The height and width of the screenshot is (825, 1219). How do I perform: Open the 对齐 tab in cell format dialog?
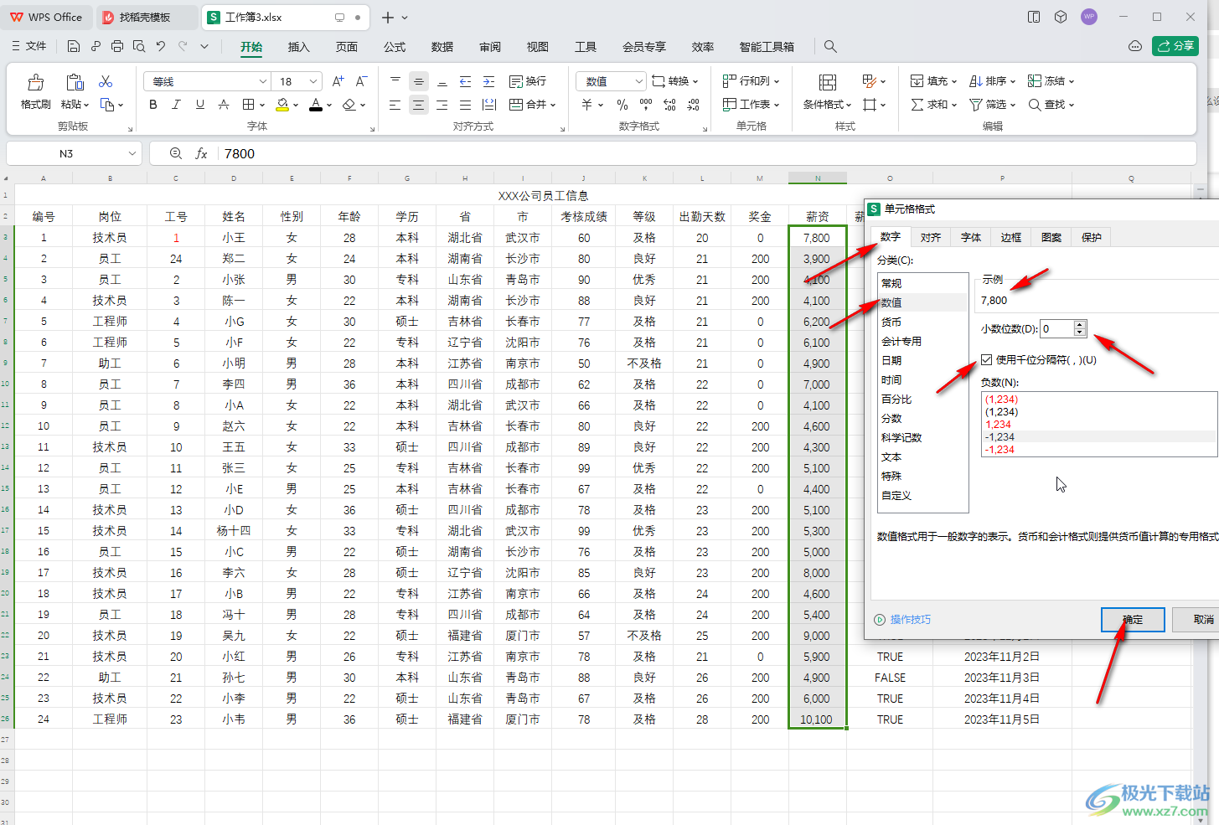pyautogui.click(x=931, y=237)
